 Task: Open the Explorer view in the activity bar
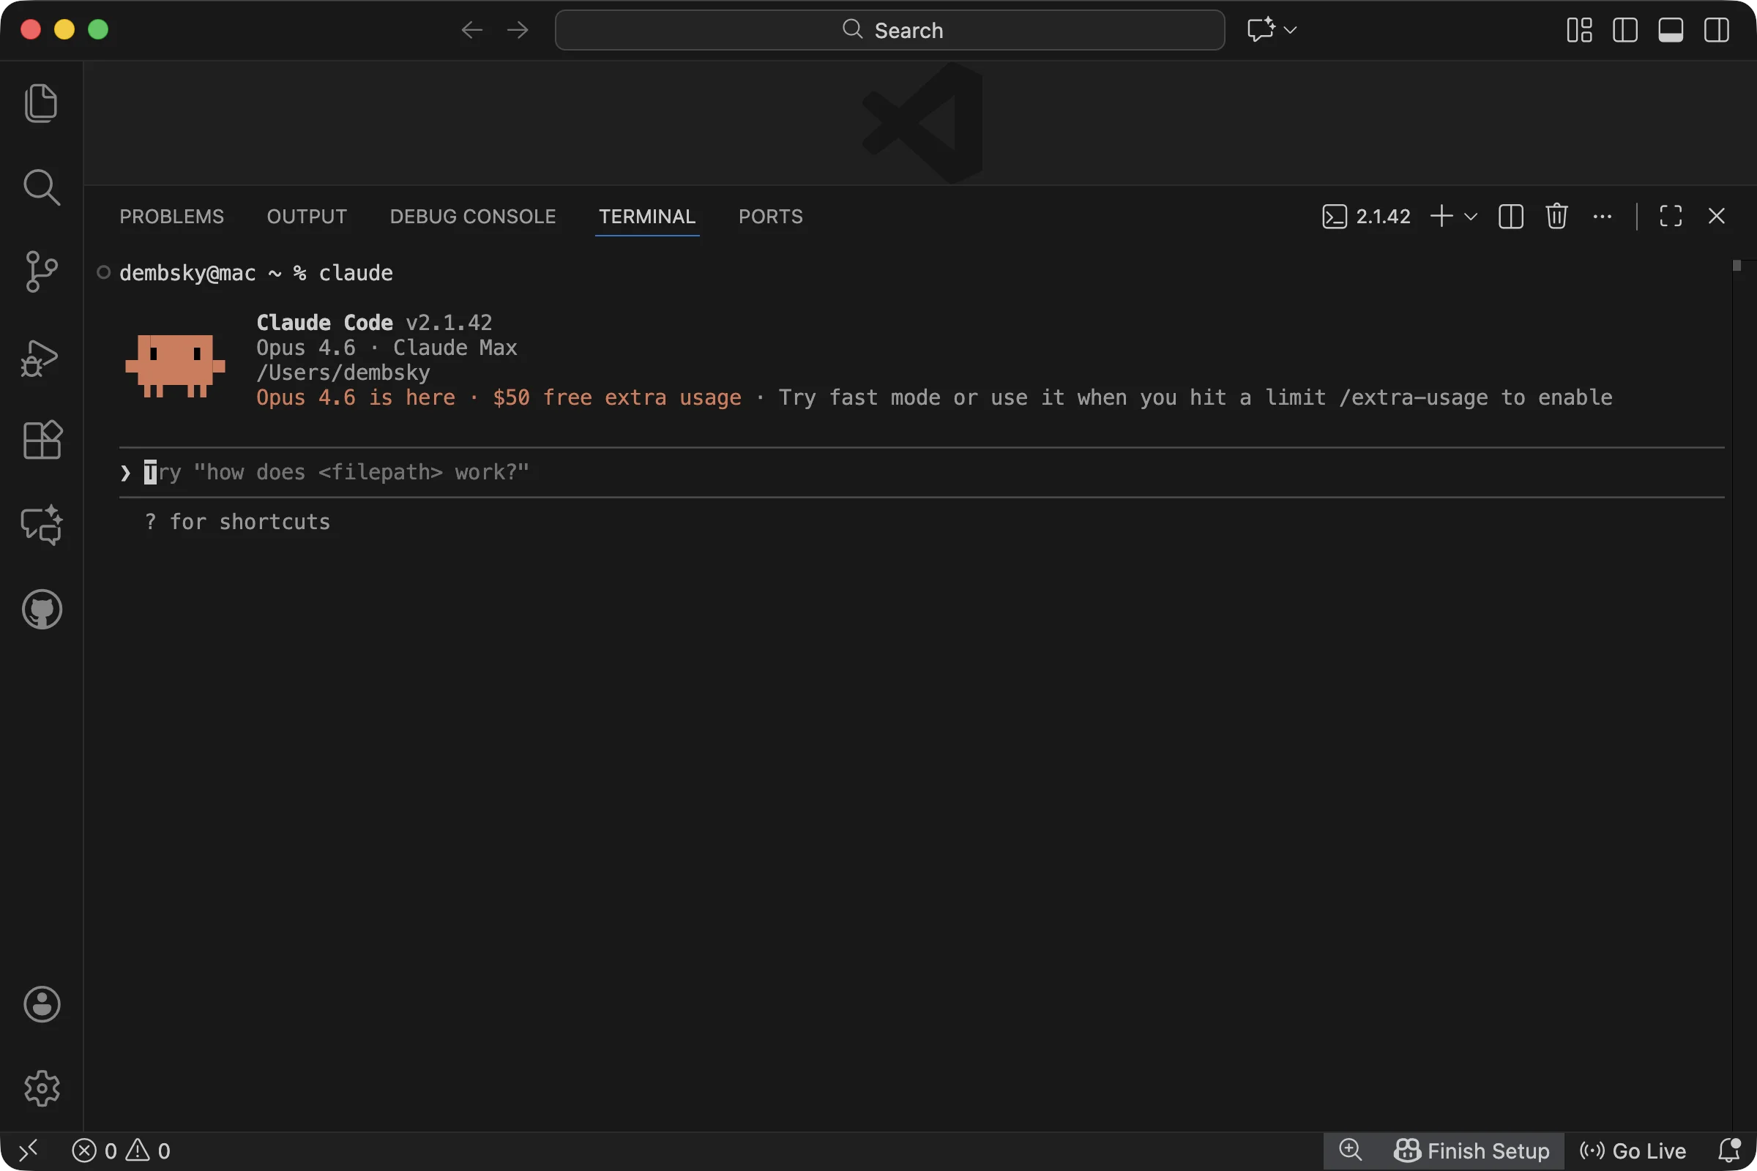coord(42,103)
